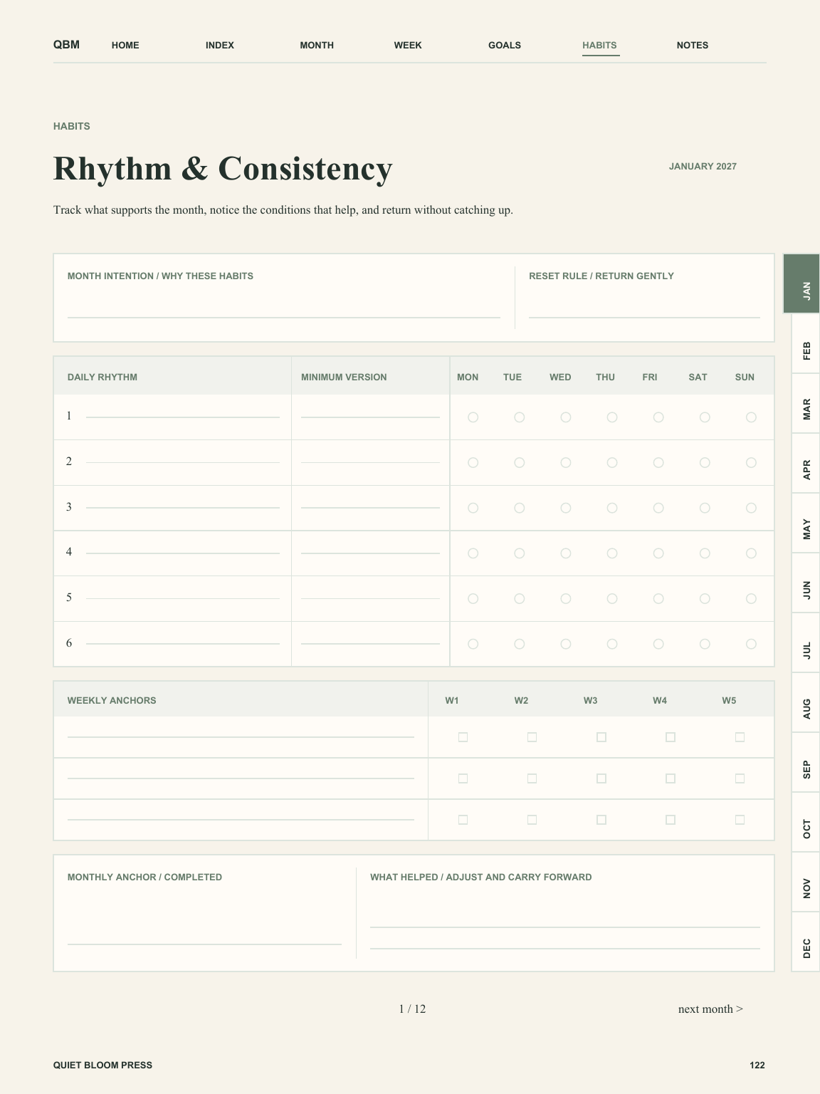Image resolution: width=820 pixels, height=1094 pixels.
Task: Click minimum version line for habit 6
Action: point(370,642)
